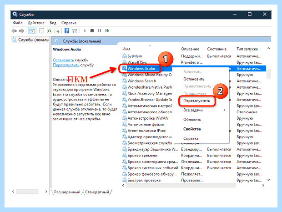Click the Start service play icon

pos(85,31)
